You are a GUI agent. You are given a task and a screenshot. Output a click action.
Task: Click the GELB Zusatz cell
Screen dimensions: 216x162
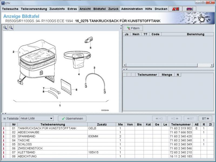(102, 128)
